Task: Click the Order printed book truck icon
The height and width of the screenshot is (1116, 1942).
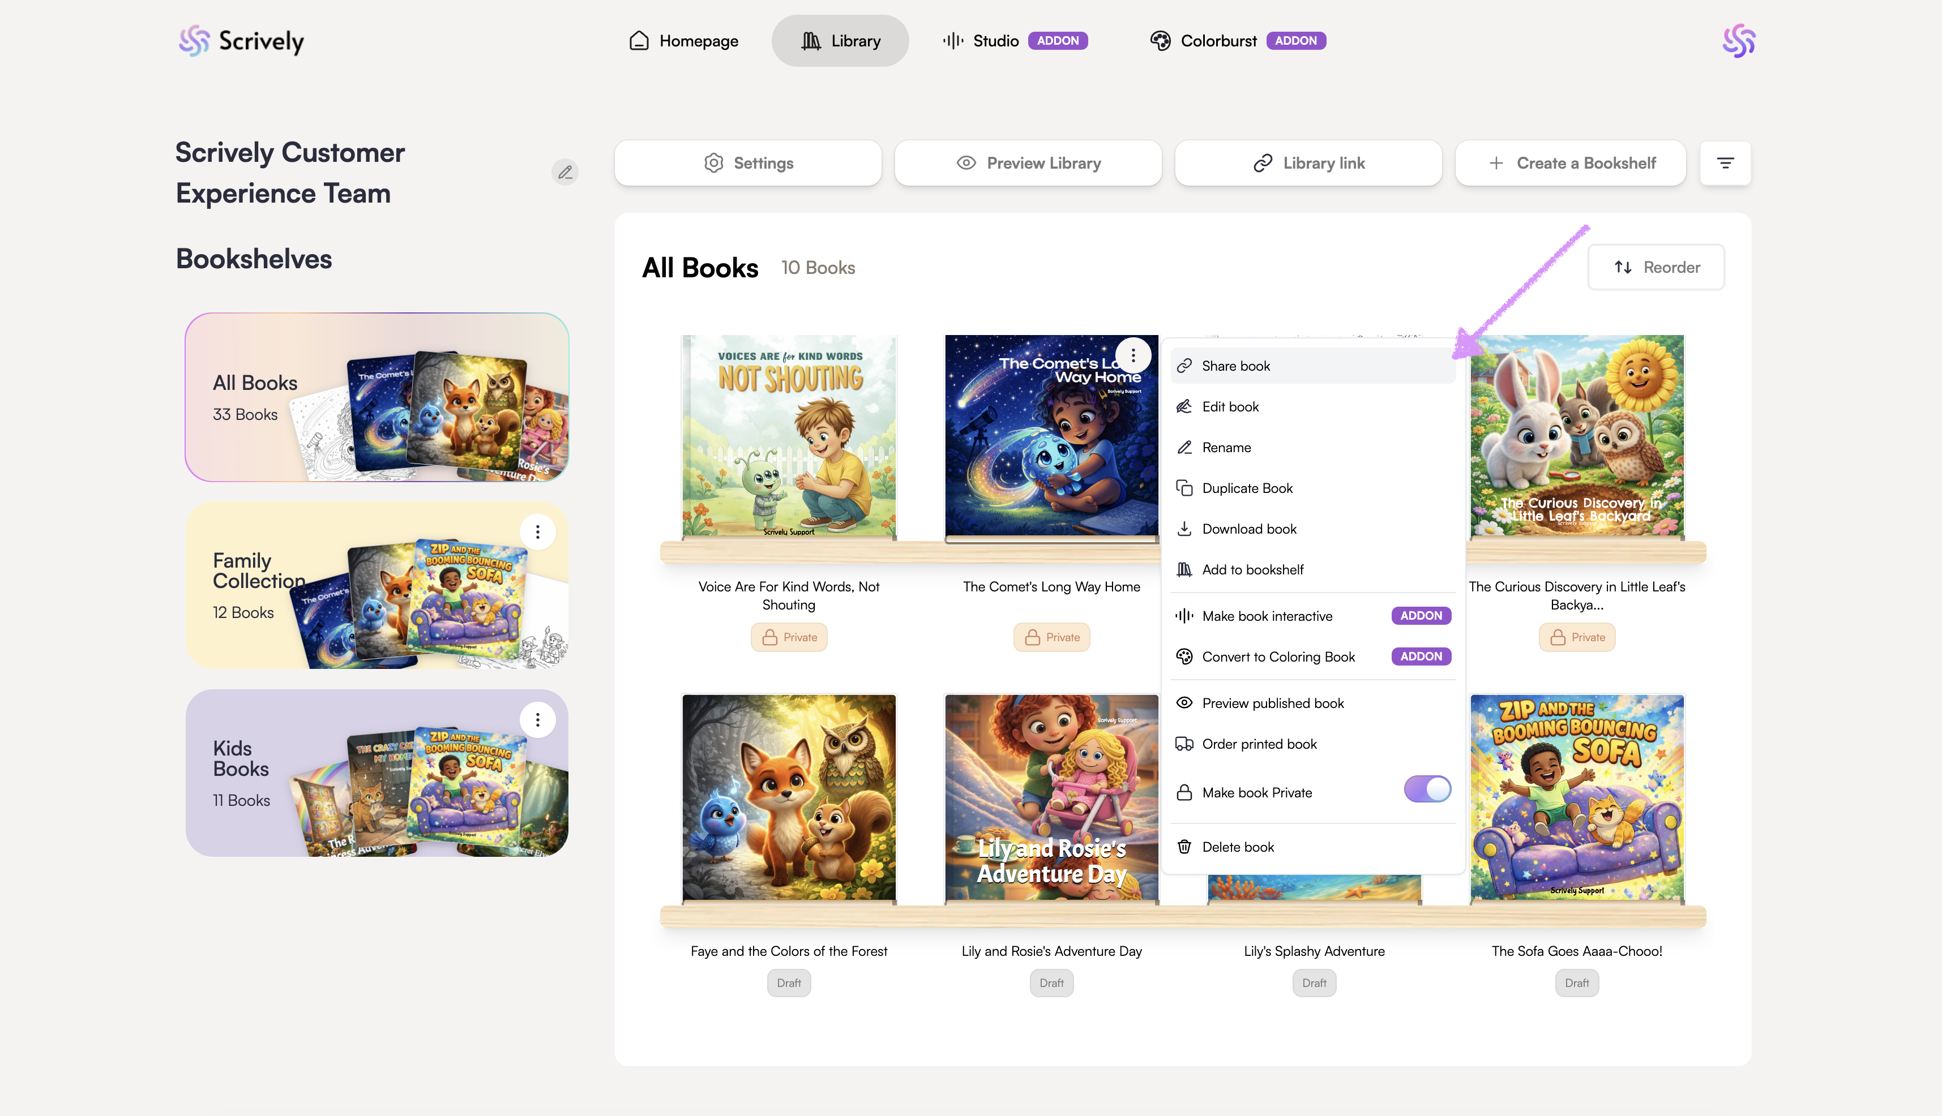Action: 1184,744
